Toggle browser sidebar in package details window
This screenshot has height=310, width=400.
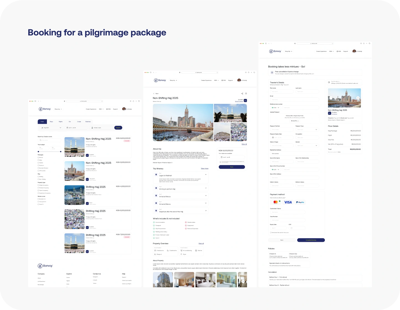coord(151,73)
